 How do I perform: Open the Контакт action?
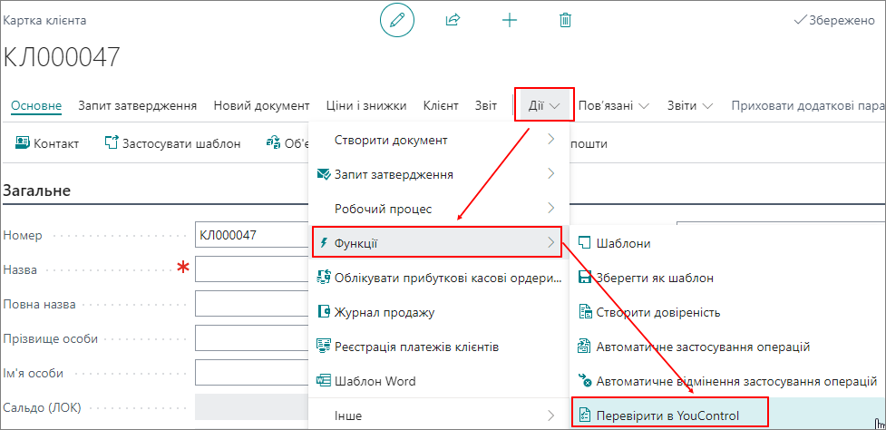pyautogui.click(x=47, y=143)
